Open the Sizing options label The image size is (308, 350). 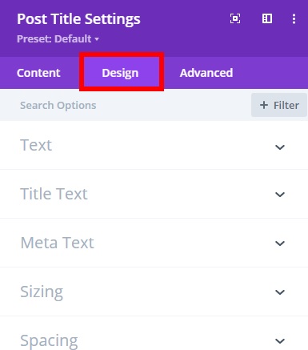(x=42, y=292)
